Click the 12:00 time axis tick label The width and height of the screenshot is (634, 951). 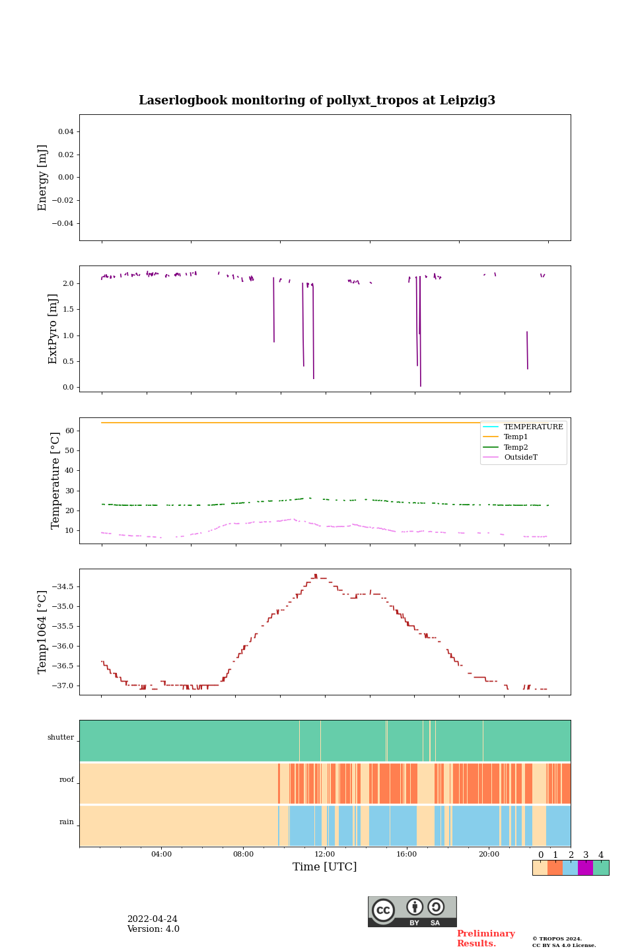pyautogui.click(x=325, y=854)
